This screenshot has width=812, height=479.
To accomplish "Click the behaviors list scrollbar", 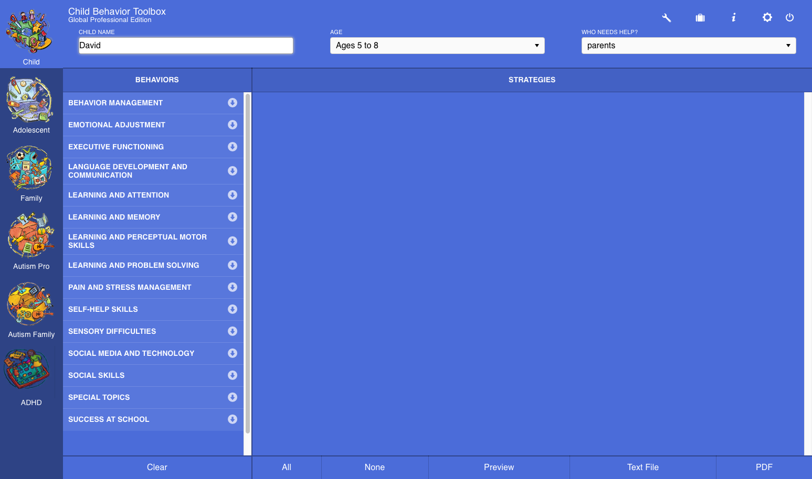I will tap(248, 262).
